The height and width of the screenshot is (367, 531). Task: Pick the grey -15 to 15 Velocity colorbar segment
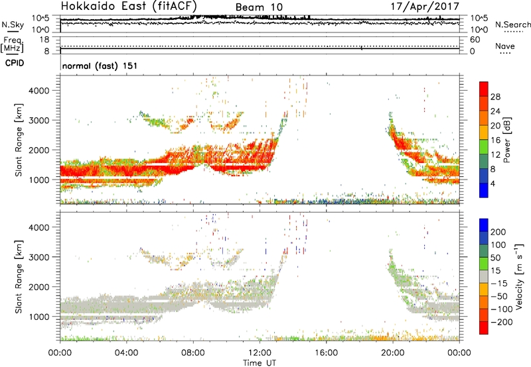(x=484, y=276)
